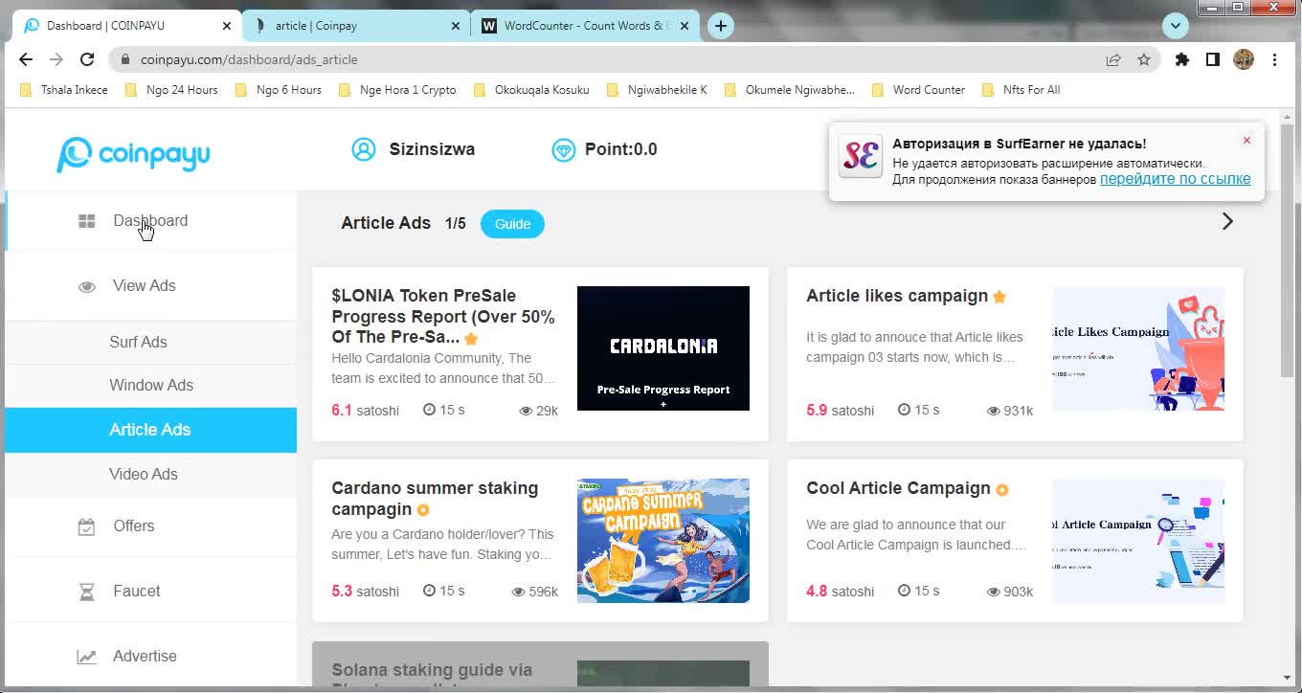The width and height of the screenshot is (1302, 693).
Task: Bookmark this page with the star icon
Action: coord(1144,59)
